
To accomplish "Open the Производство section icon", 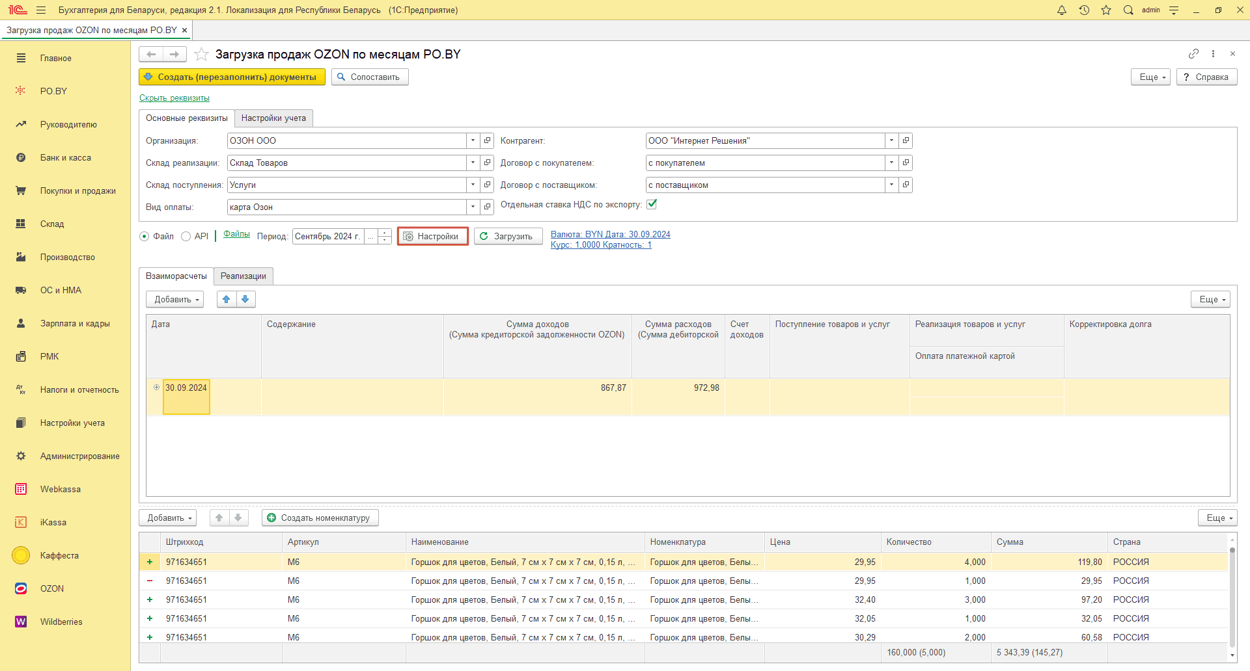I will pyautogui.click(x=21, y=257).
